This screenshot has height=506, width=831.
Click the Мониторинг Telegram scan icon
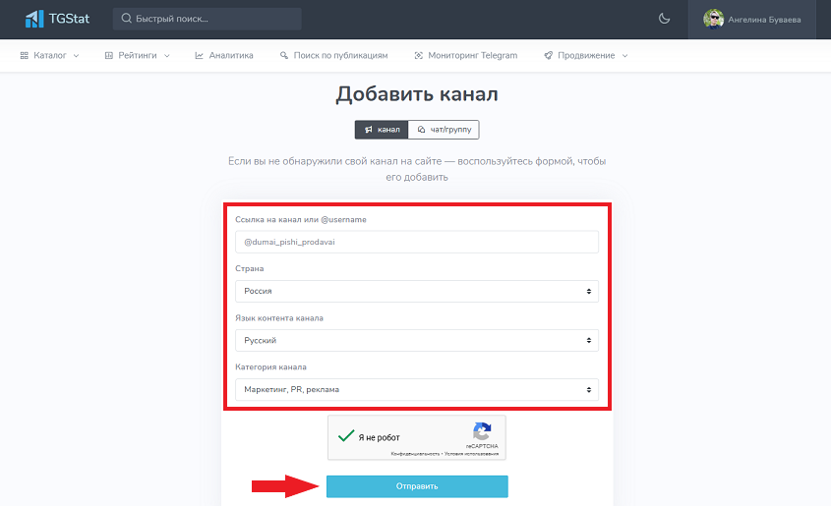point(418,56)
